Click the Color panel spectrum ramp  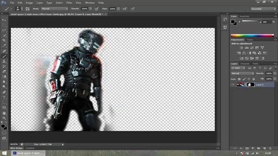(x=252, y=36)
